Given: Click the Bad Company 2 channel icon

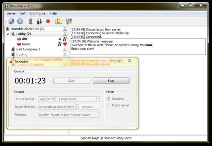Looking at the screenshot, I should pyautogui.click(x=13, y=49).
